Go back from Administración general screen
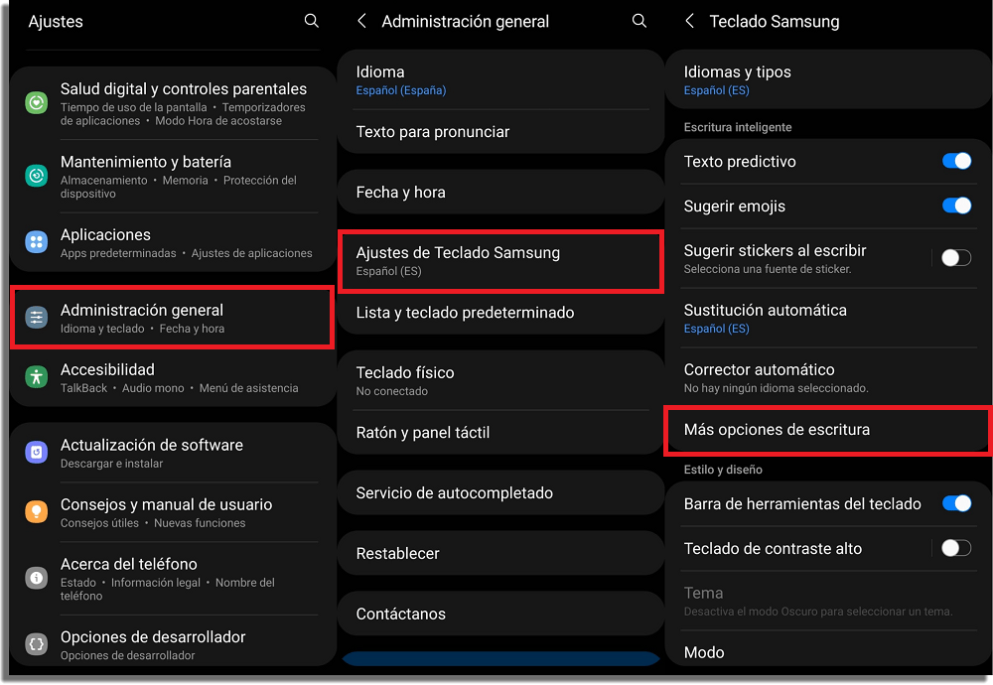The width and height of the screenshot is (993, 685). (x=361, y=21)
